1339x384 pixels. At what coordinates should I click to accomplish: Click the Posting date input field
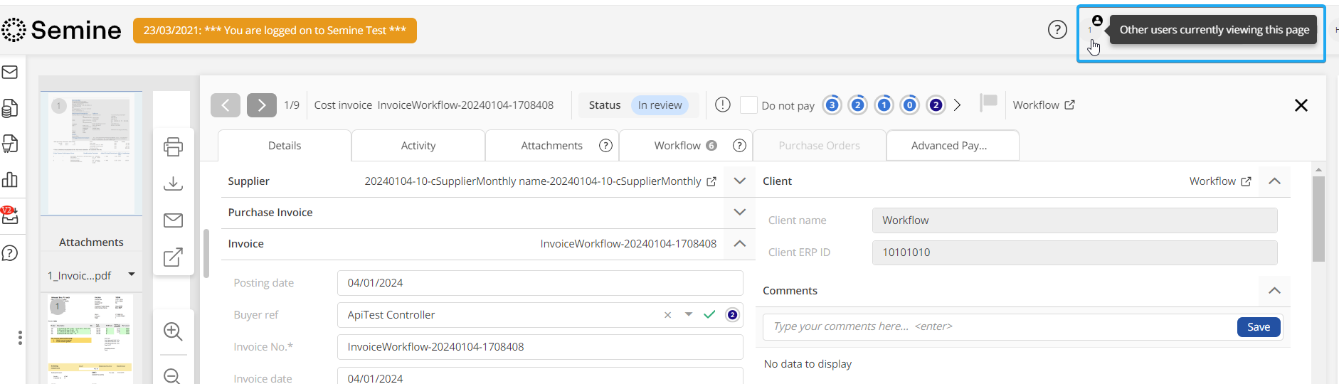click(539, 283)
